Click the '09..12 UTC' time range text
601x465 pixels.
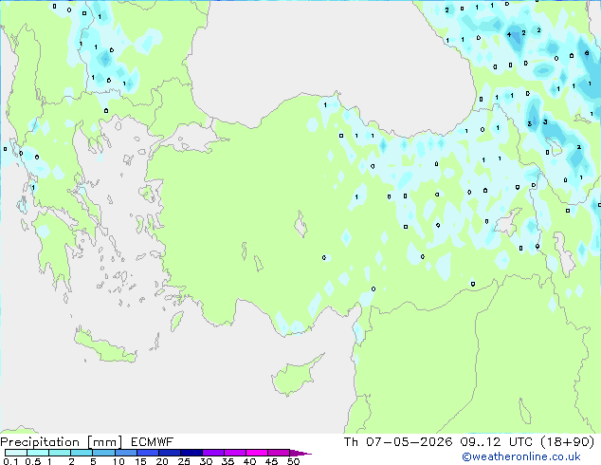[x=497, y=442]
